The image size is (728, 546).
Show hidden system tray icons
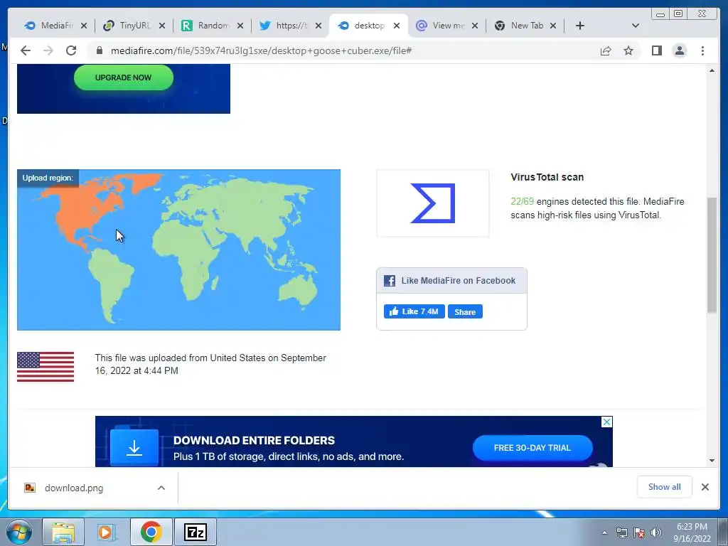point(604,532)
